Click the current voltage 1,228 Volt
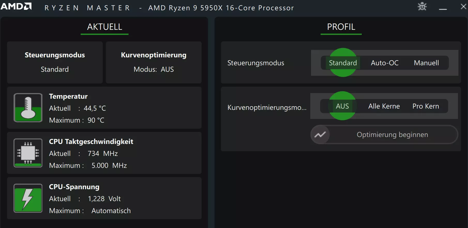The width and height of the screenshot is (468, 228). pos(104,199)
